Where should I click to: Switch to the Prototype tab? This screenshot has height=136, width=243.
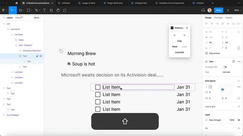tap(218, 18)
